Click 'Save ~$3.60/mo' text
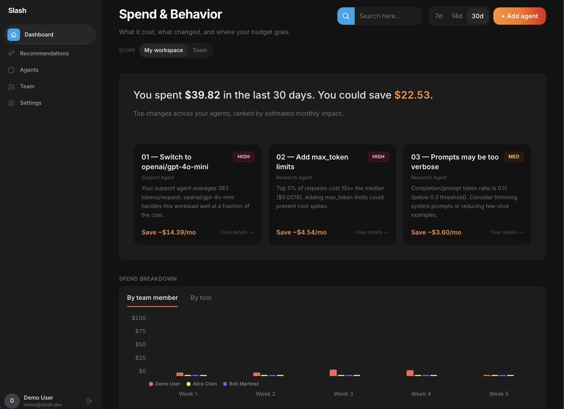564x409 pixels. (x=436, y=232)
